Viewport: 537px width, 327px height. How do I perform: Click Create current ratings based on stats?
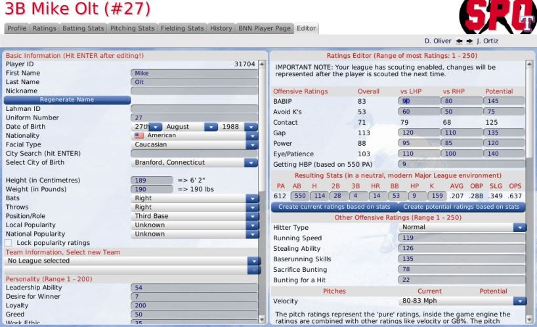click(334, 207)
